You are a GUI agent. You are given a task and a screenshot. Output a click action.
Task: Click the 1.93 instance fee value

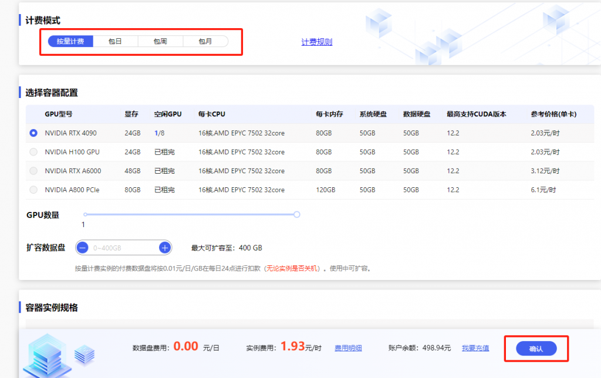click(292, 346)
